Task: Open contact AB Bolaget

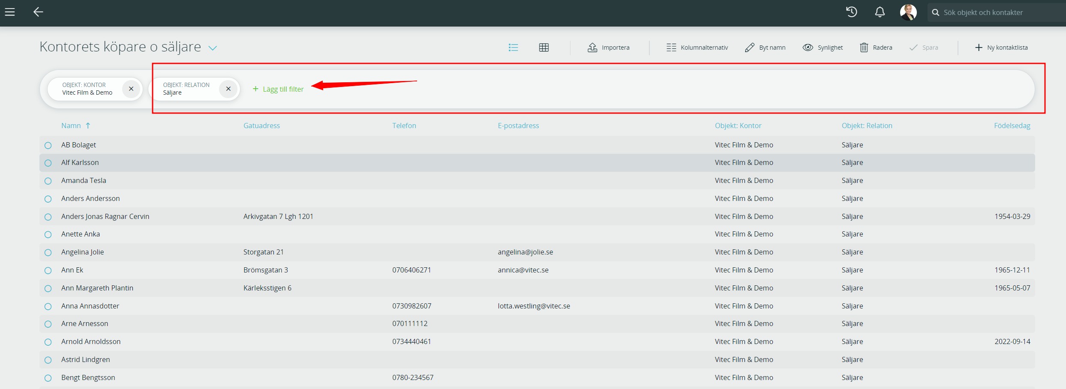Action: click(x=78, y=145)
